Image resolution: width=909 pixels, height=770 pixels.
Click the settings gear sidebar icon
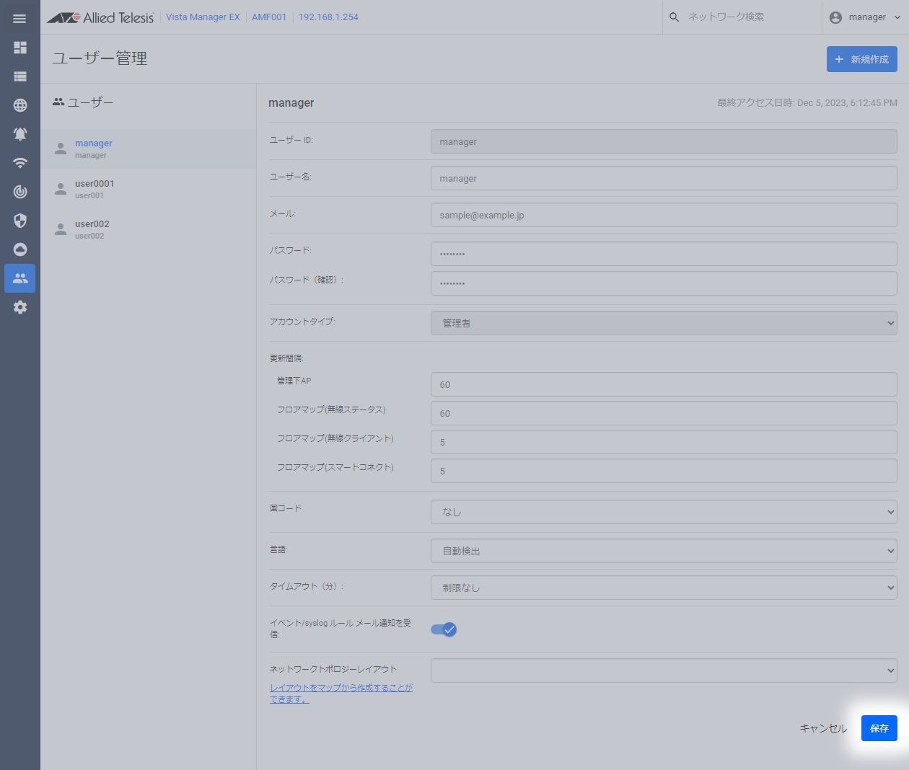click(20, 307)
